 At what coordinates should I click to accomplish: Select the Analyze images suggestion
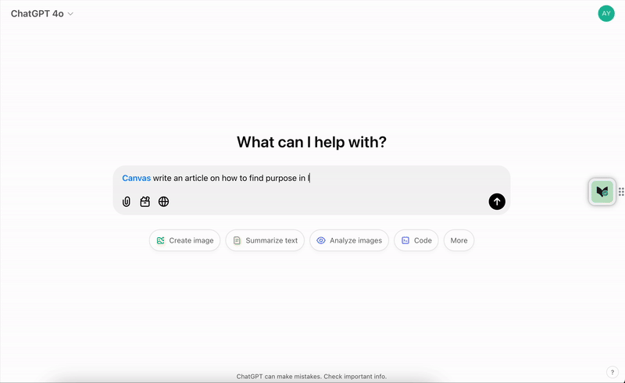(349, 240)
